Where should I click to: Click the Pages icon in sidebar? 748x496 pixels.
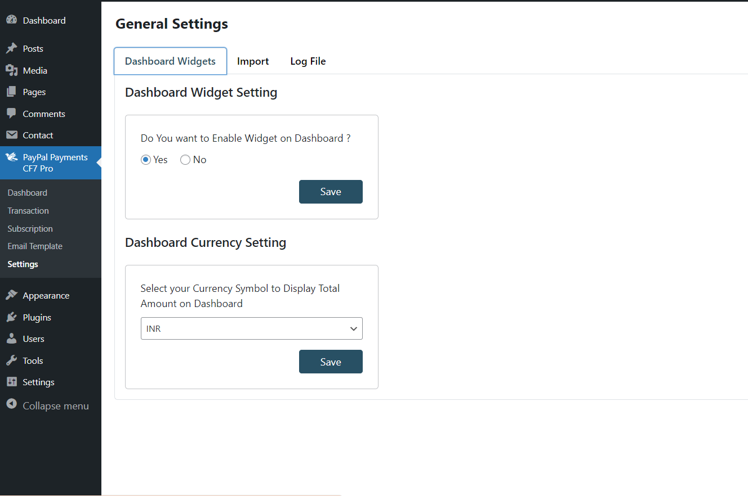coord(11,92)
